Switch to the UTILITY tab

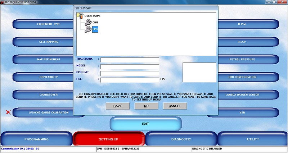[x=253, y=139]
